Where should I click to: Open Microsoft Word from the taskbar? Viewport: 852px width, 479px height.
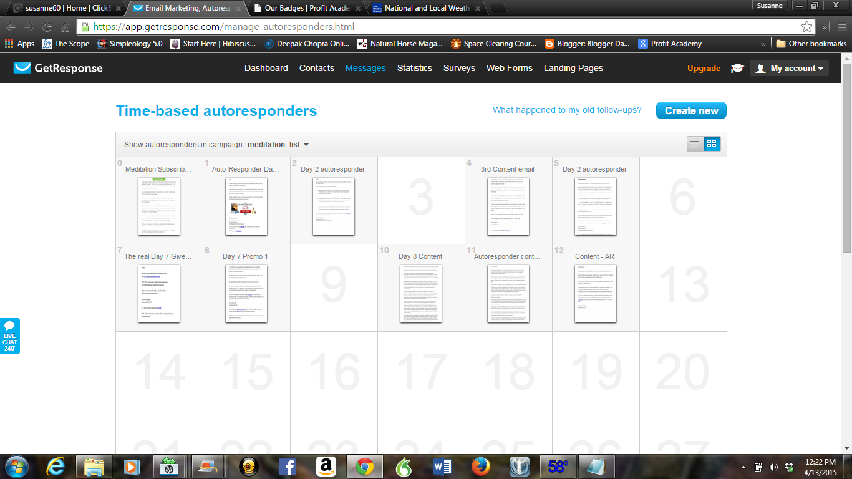(442, 466)
